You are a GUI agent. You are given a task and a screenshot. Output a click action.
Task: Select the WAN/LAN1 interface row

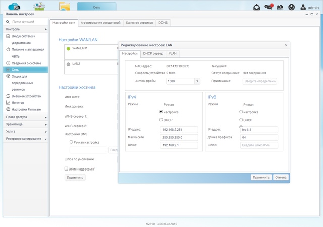coord(91,51)
